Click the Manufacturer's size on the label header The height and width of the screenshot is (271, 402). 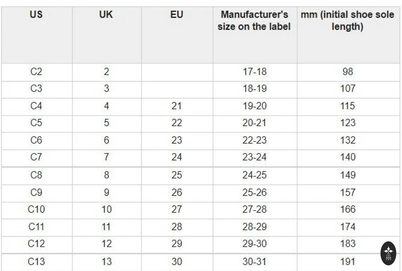coord(254,21)
